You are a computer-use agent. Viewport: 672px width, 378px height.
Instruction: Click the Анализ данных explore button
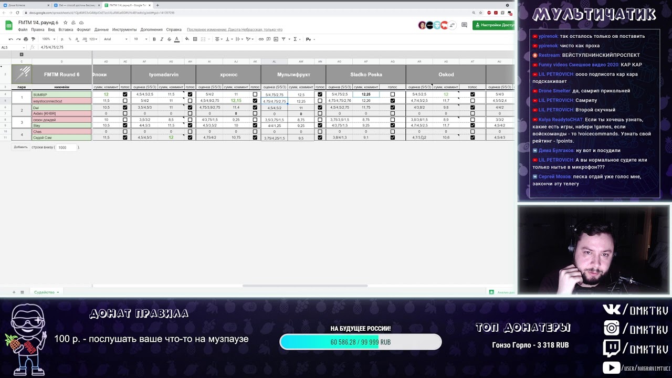(x=501, y=292)
